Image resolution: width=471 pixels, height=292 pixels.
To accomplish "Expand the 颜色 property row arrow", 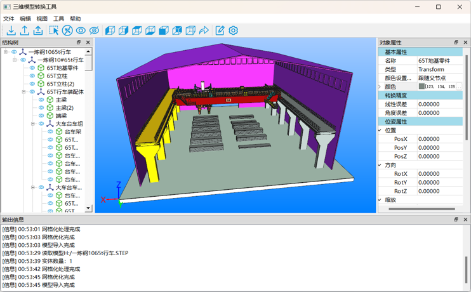I will coord(380,87).
